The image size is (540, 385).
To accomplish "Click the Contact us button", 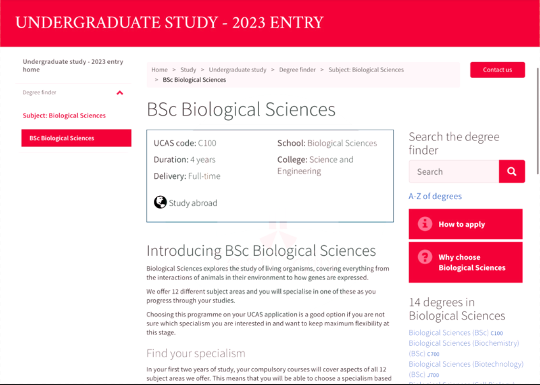I will pyautogui.click(x=497, y=70).
